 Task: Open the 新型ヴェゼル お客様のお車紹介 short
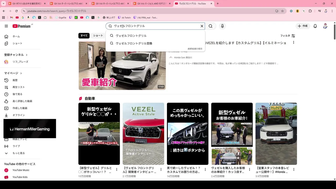[232, 134]
